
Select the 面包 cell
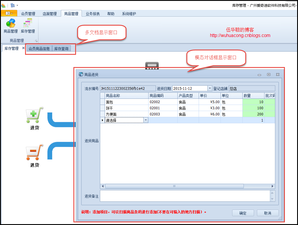[127, 102]
